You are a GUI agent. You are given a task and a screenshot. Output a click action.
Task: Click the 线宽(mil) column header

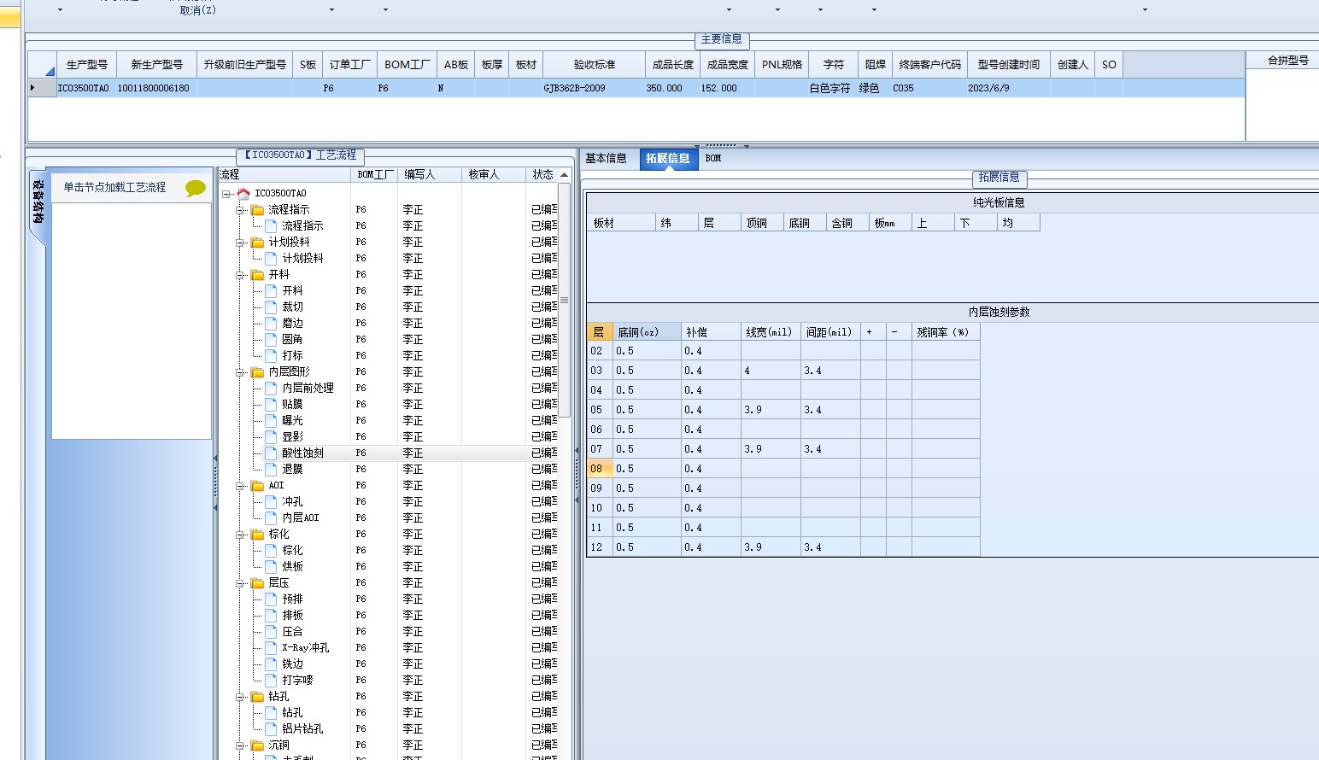(x=771, y=332)
